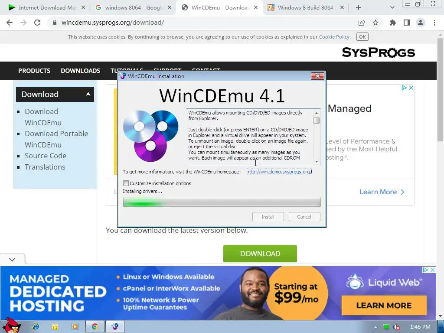Click the WinCDEmu discs logo image
The width and height of the screenshot is (444, 333).
[150, 136]
